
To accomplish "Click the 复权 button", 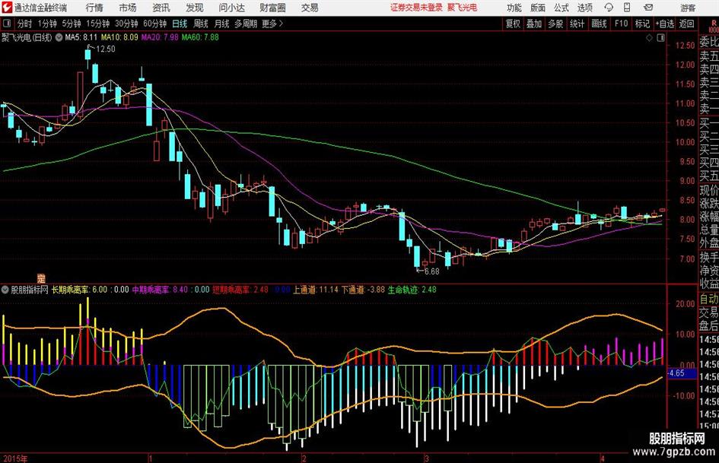I will point(513,24).
